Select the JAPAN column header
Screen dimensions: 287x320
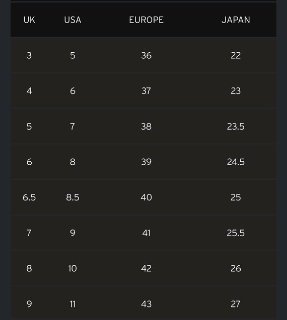pos(236,20)
